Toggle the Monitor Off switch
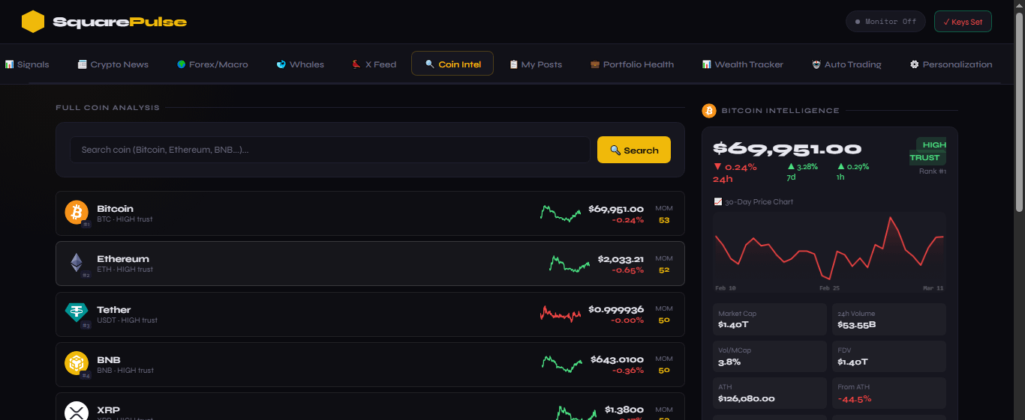This screenshot has height=420, width=1025. click(885, 22)
